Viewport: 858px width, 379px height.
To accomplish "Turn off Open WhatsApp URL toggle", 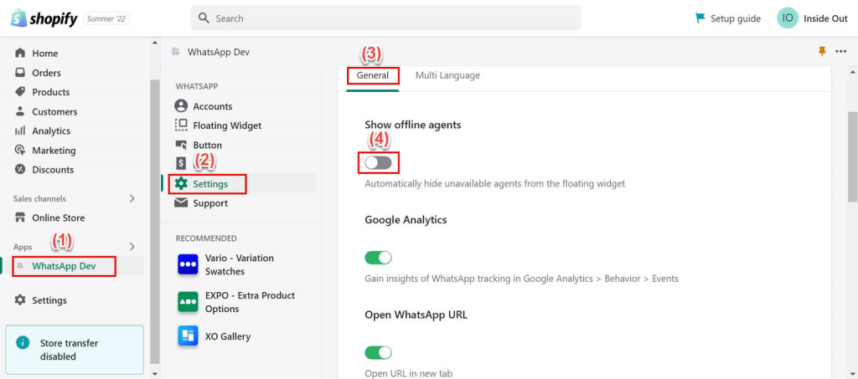I will click(378, 353).
